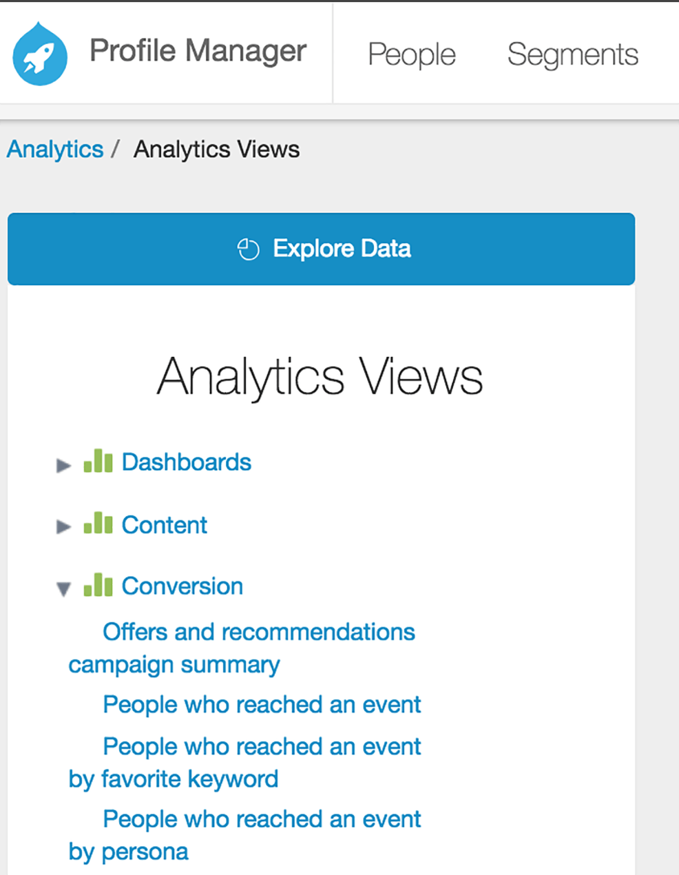
Task: Open the People who reached an event view
Action: point(262,705)
